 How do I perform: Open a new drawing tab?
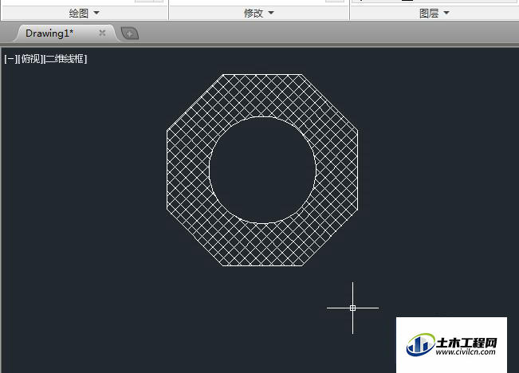(130, 33)
